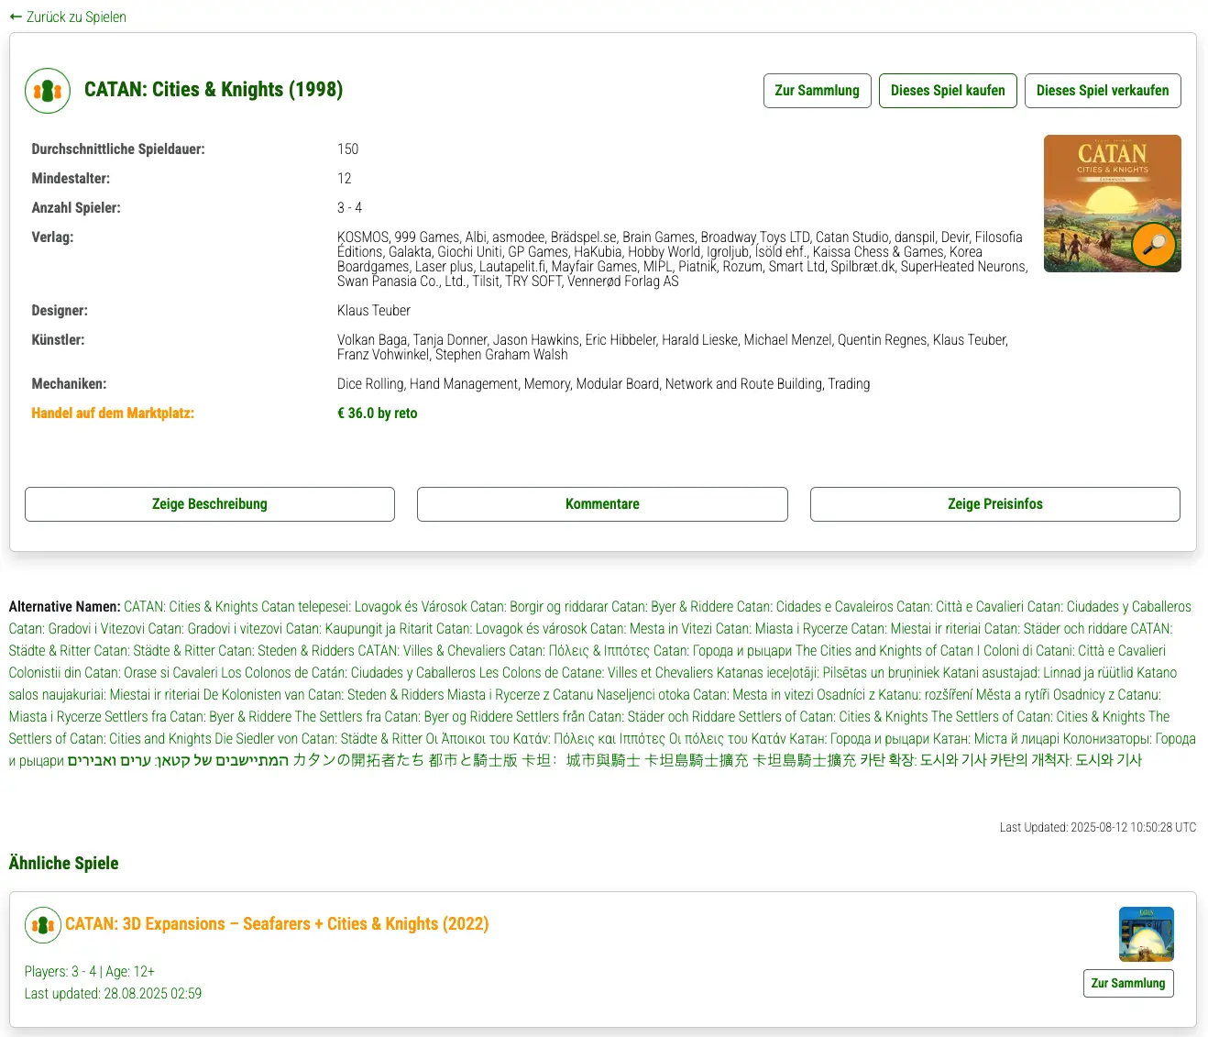Click the 'Künstler:' label
Screen dimensions: 1208x1037
point(58,340)
